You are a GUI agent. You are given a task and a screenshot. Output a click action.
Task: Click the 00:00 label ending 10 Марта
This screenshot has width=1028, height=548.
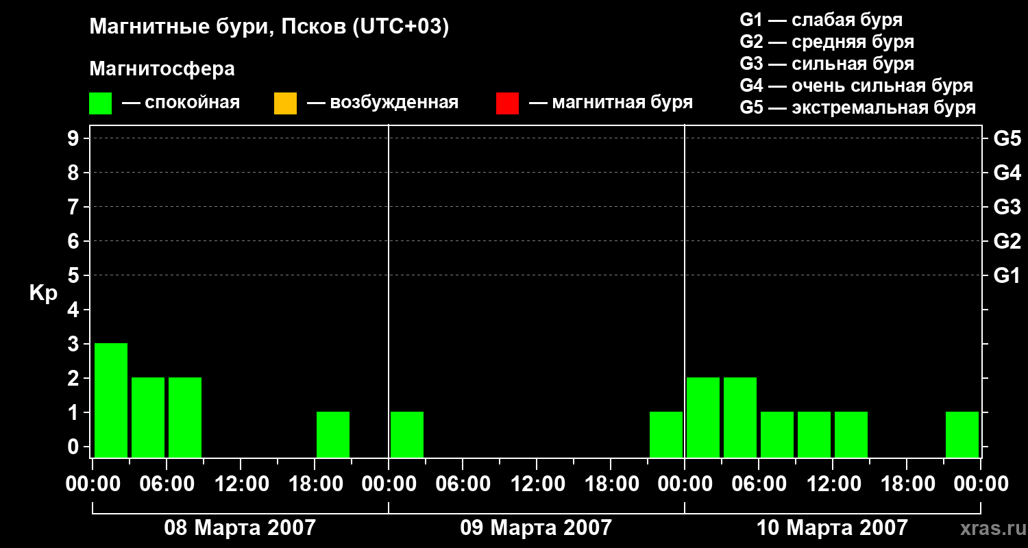point(980,484)
